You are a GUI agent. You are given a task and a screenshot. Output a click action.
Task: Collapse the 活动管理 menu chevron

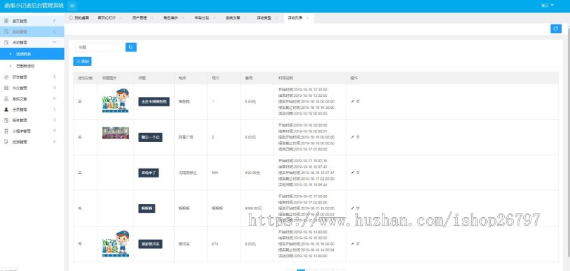point(54,42)
